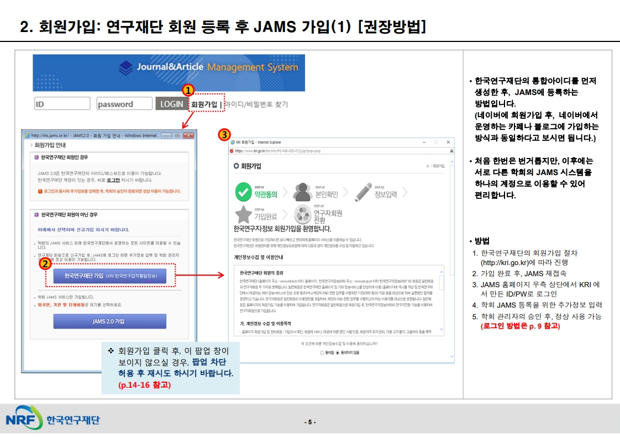Click the terms box scrollbar thumb
Viewport: 620px width, 438px height.
[x=442, y=283]
